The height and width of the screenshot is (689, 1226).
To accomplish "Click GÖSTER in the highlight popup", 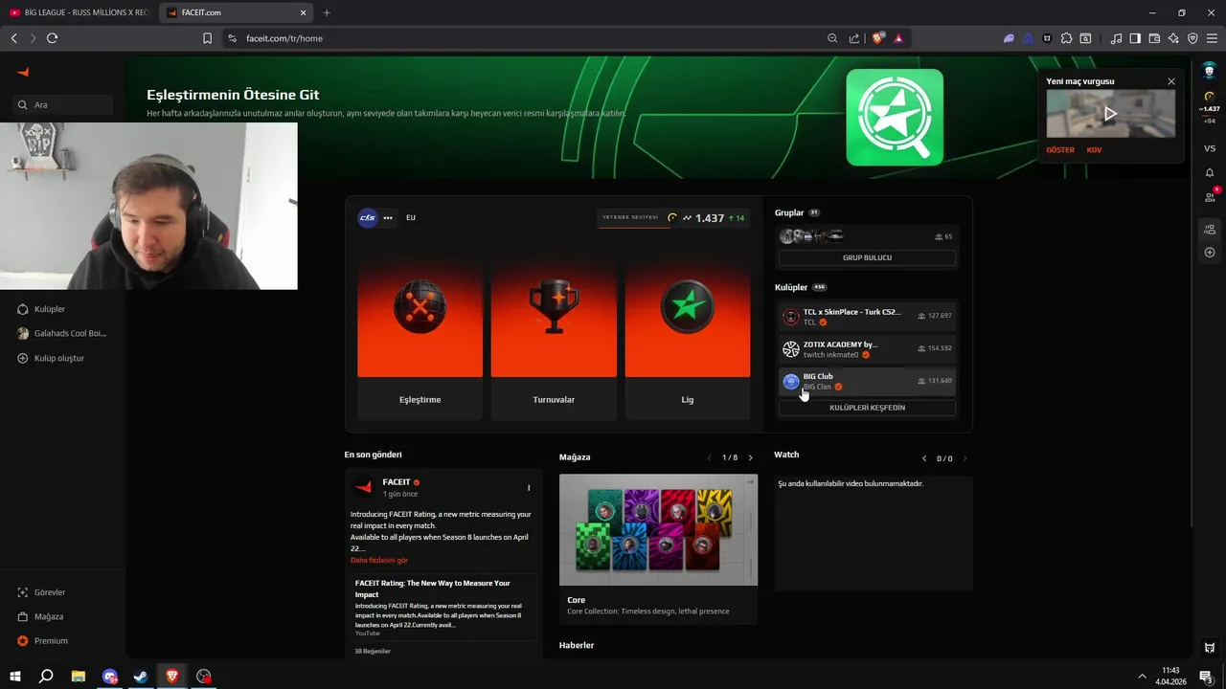I will click(x=1060, y=150).
